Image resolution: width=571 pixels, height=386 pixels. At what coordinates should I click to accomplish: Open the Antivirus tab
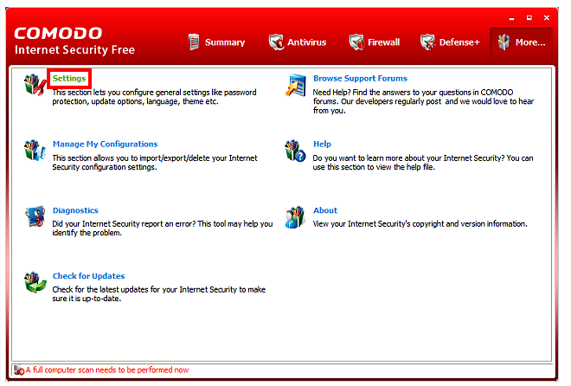point(298,42)
